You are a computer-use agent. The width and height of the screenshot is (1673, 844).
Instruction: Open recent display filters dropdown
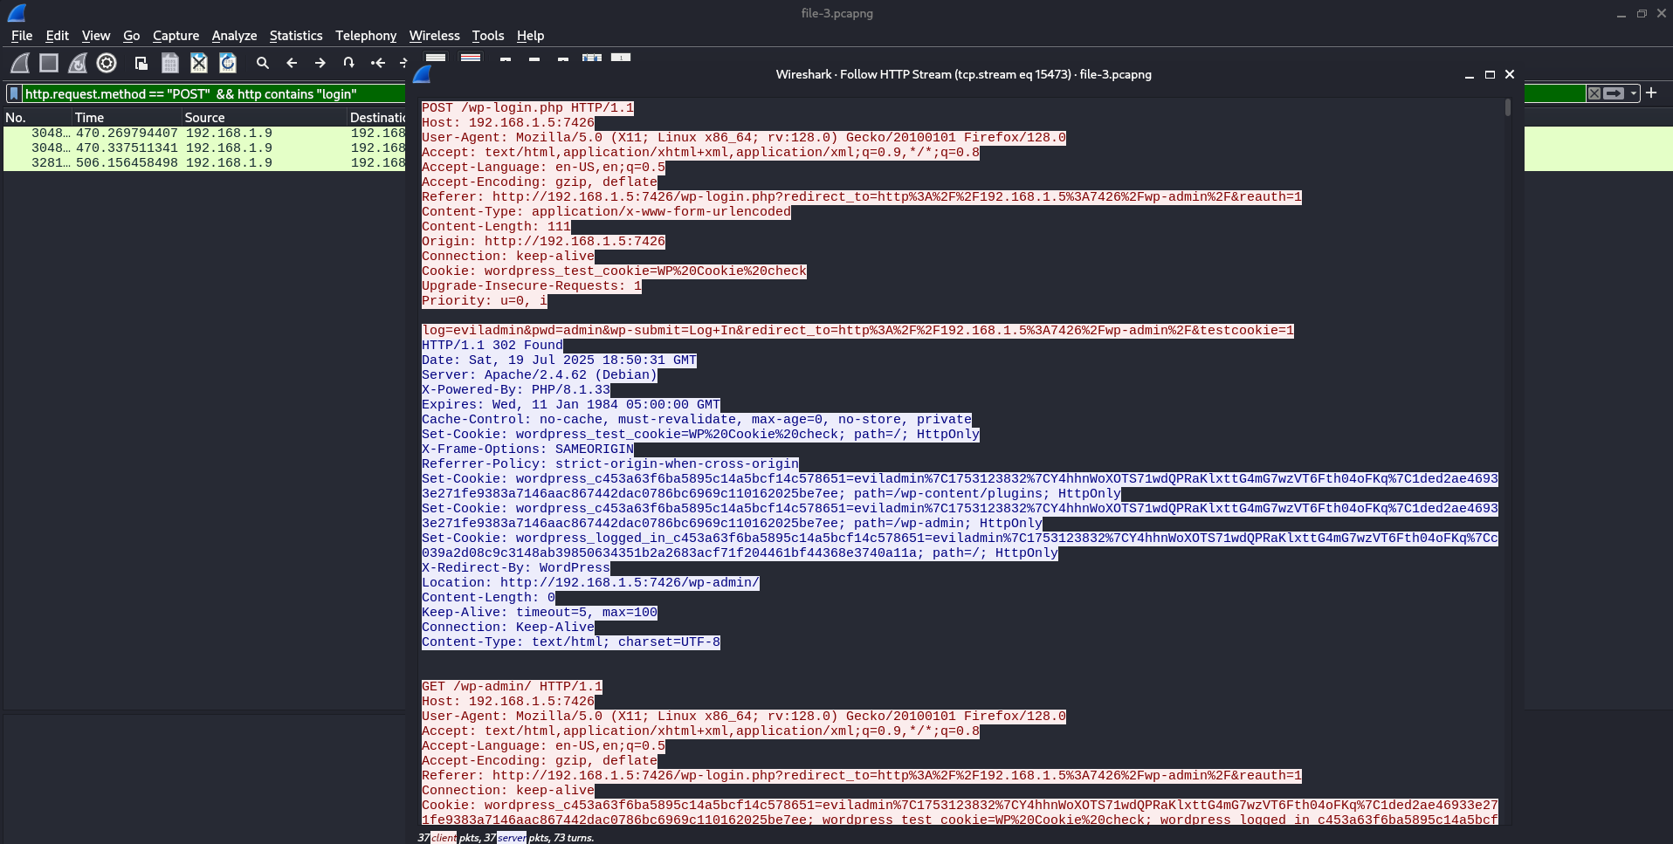point(1633,93)
